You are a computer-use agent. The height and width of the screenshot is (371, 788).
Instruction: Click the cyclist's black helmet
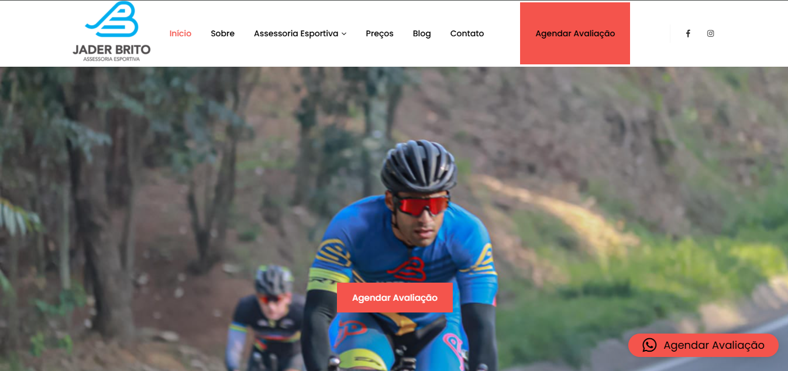pos(418,166)
